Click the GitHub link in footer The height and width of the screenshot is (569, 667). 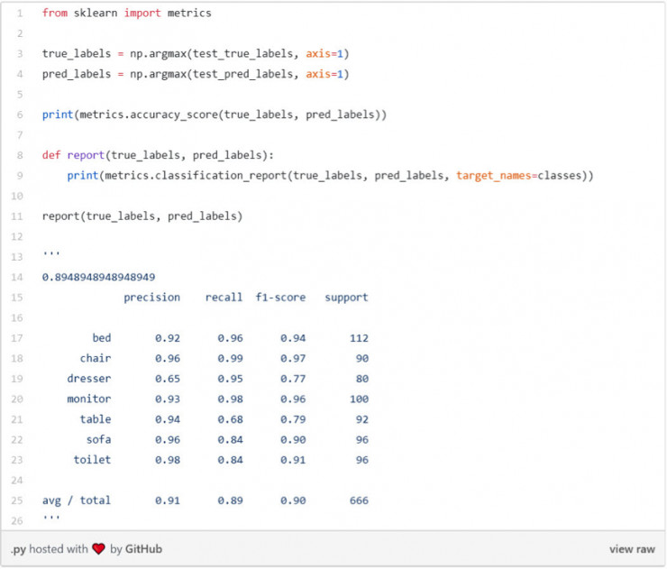143,548
